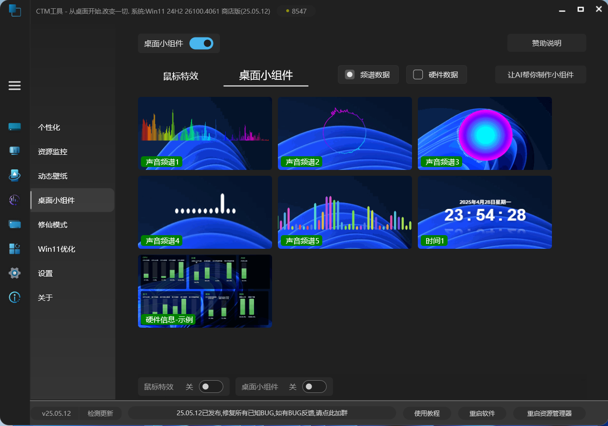Click the 赞助说明 button
Image resolution: width=608 pixels, height=426 pixels.
tap(547, 43)
